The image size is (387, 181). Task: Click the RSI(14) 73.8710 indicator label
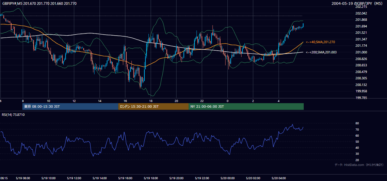pyautogui.click(x=13, y=115)
